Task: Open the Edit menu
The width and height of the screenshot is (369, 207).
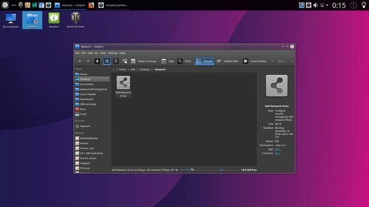Action: pos(83,53)
